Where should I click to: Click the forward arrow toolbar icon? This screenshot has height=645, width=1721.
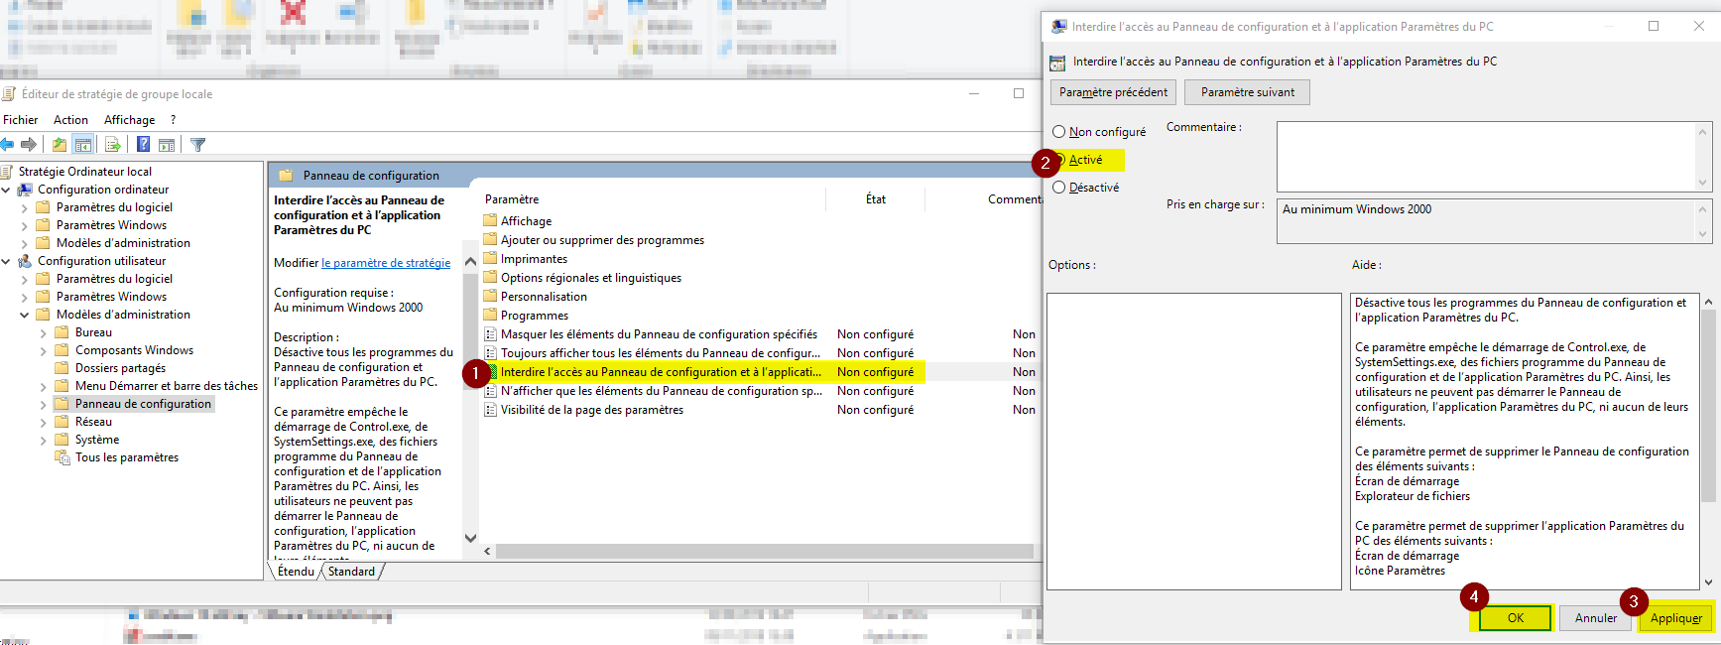[29, 145]
